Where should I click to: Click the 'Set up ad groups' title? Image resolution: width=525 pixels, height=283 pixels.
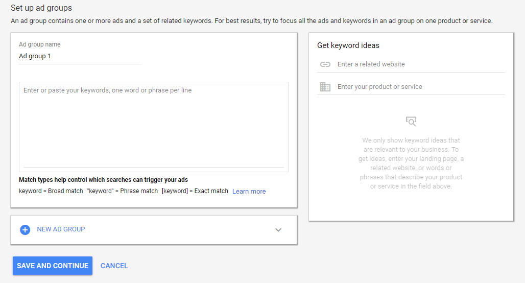click(x=41, y=8)
